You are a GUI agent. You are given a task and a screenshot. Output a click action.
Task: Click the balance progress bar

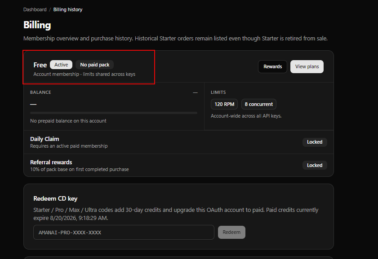tap(114, 113)
